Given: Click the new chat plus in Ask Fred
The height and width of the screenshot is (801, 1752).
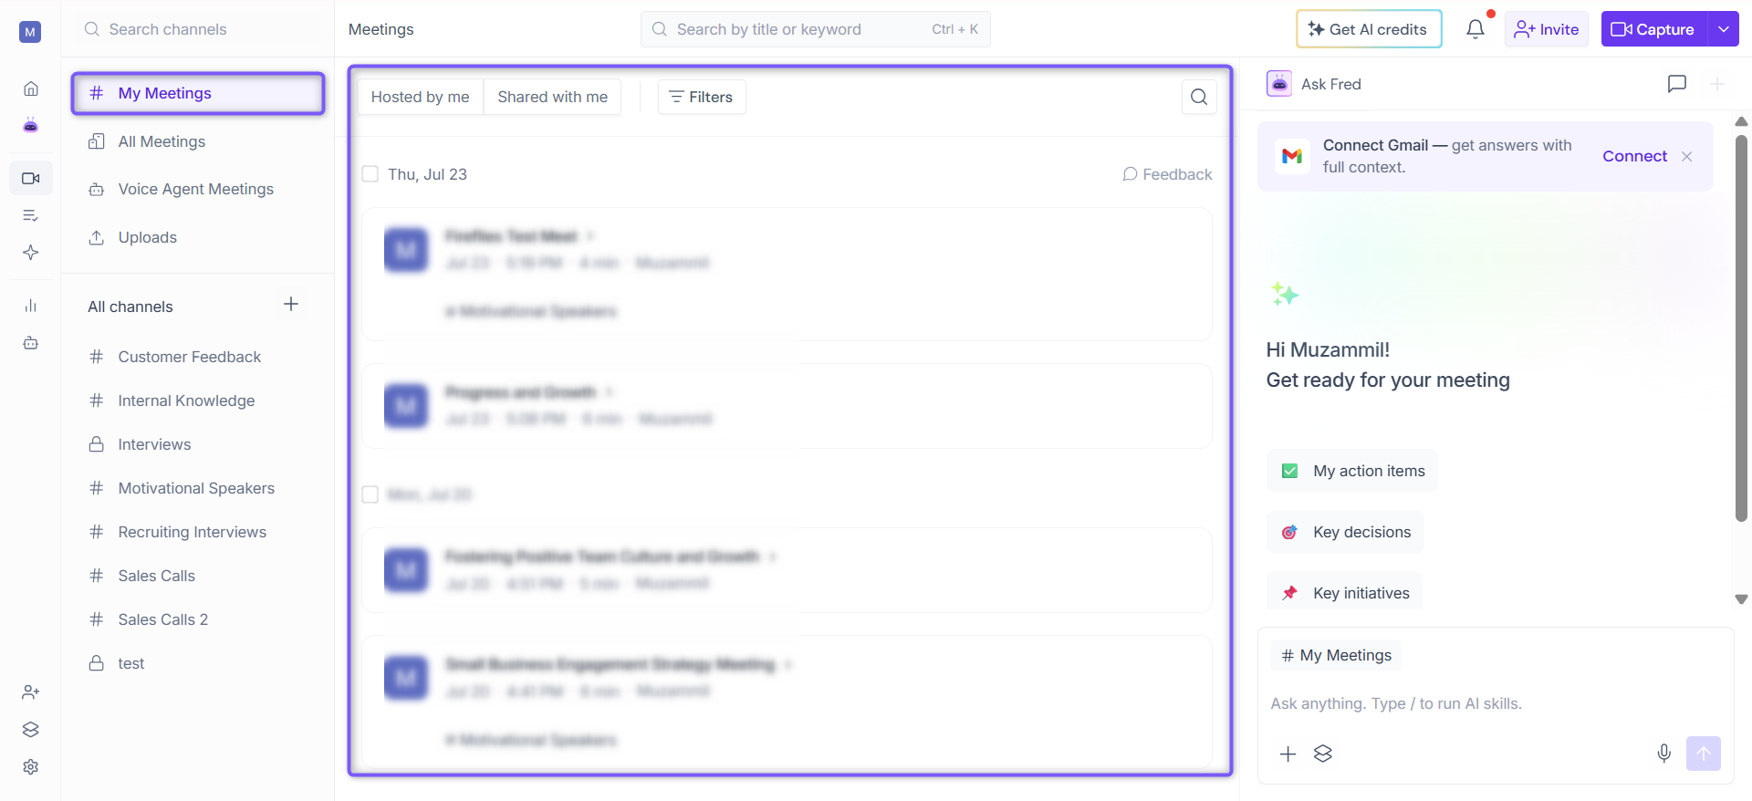Looking at the screenshot, I should point(1717,84).
